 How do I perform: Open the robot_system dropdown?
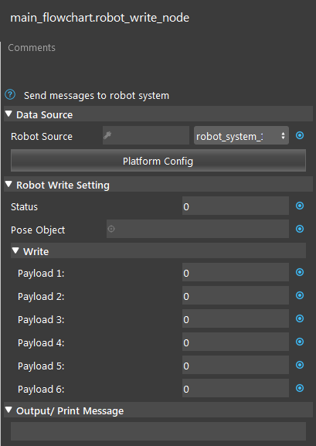(241, 135)
